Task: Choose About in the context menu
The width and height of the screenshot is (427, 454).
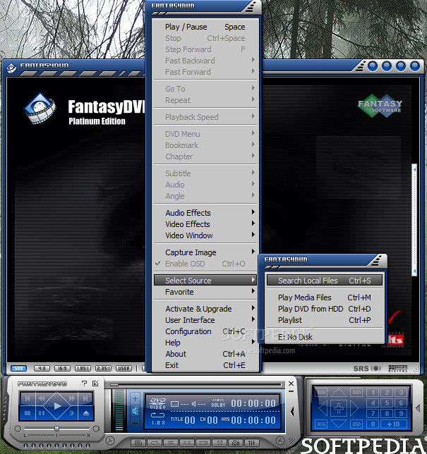Action: point(205,354)
